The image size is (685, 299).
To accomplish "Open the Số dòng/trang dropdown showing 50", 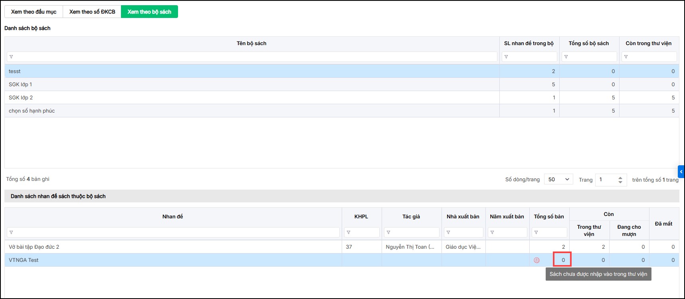I will pos(558,180).
